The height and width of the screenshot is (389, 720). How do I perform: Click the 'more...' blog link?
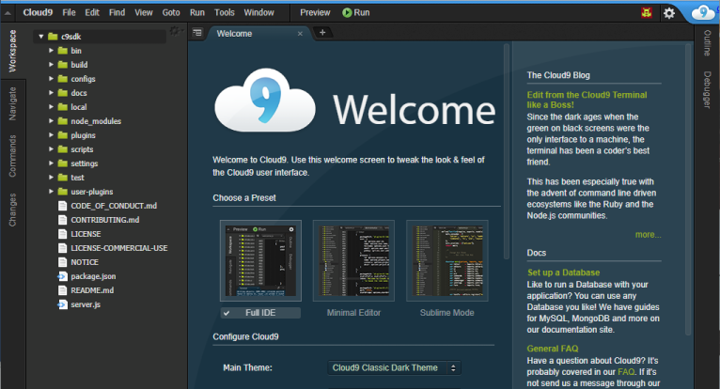point(648,235)
